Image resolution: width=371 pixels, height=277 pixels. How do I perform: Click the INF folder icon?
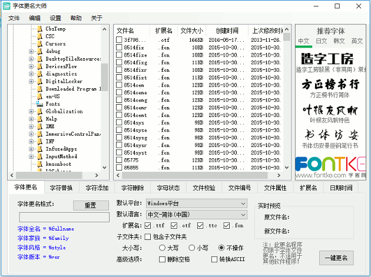point(40,141)
